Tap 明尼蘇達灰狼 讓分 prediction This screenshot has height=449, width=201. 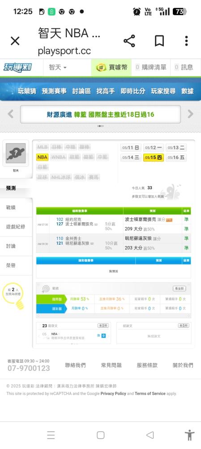pos(143,238)
